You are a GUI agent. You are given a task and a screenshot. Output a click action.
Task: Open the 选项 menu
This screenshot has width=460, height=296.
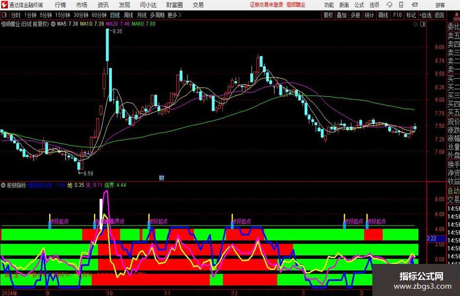coord(374,5)
